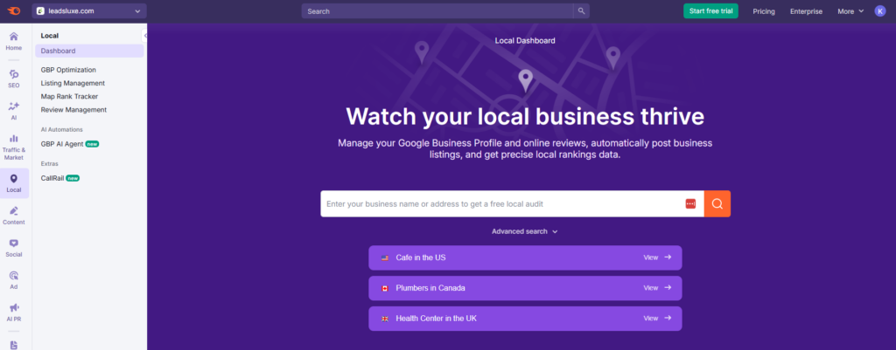Click View arrow for Health Center UK
Viewport: 896px width, 350px height.
coord(657,318)
